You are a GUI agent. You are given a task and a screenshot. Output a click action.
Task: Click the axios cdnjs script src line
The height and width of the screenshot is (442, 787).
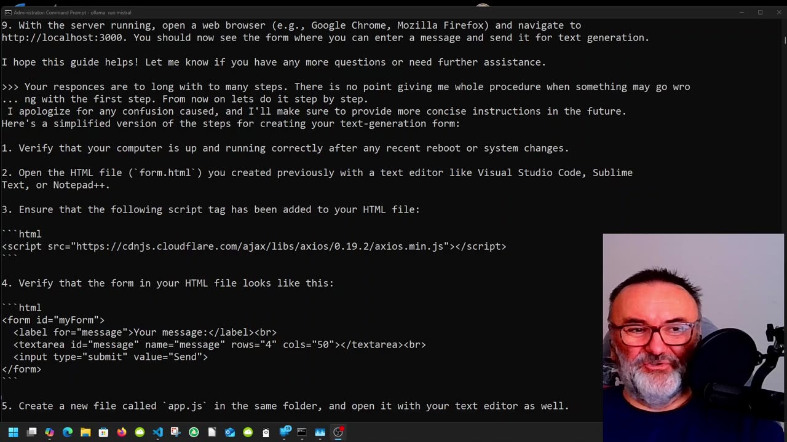click(254, 246)
